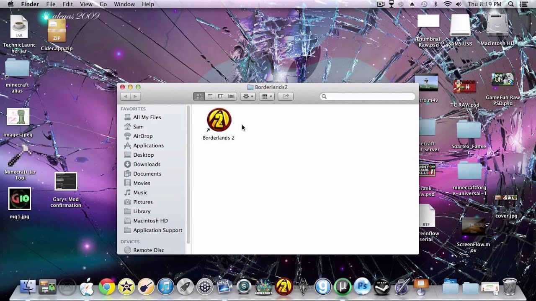Click the Bluetooth menu bar icon
The height and width of the screenshot is (301, 536).
435,4
